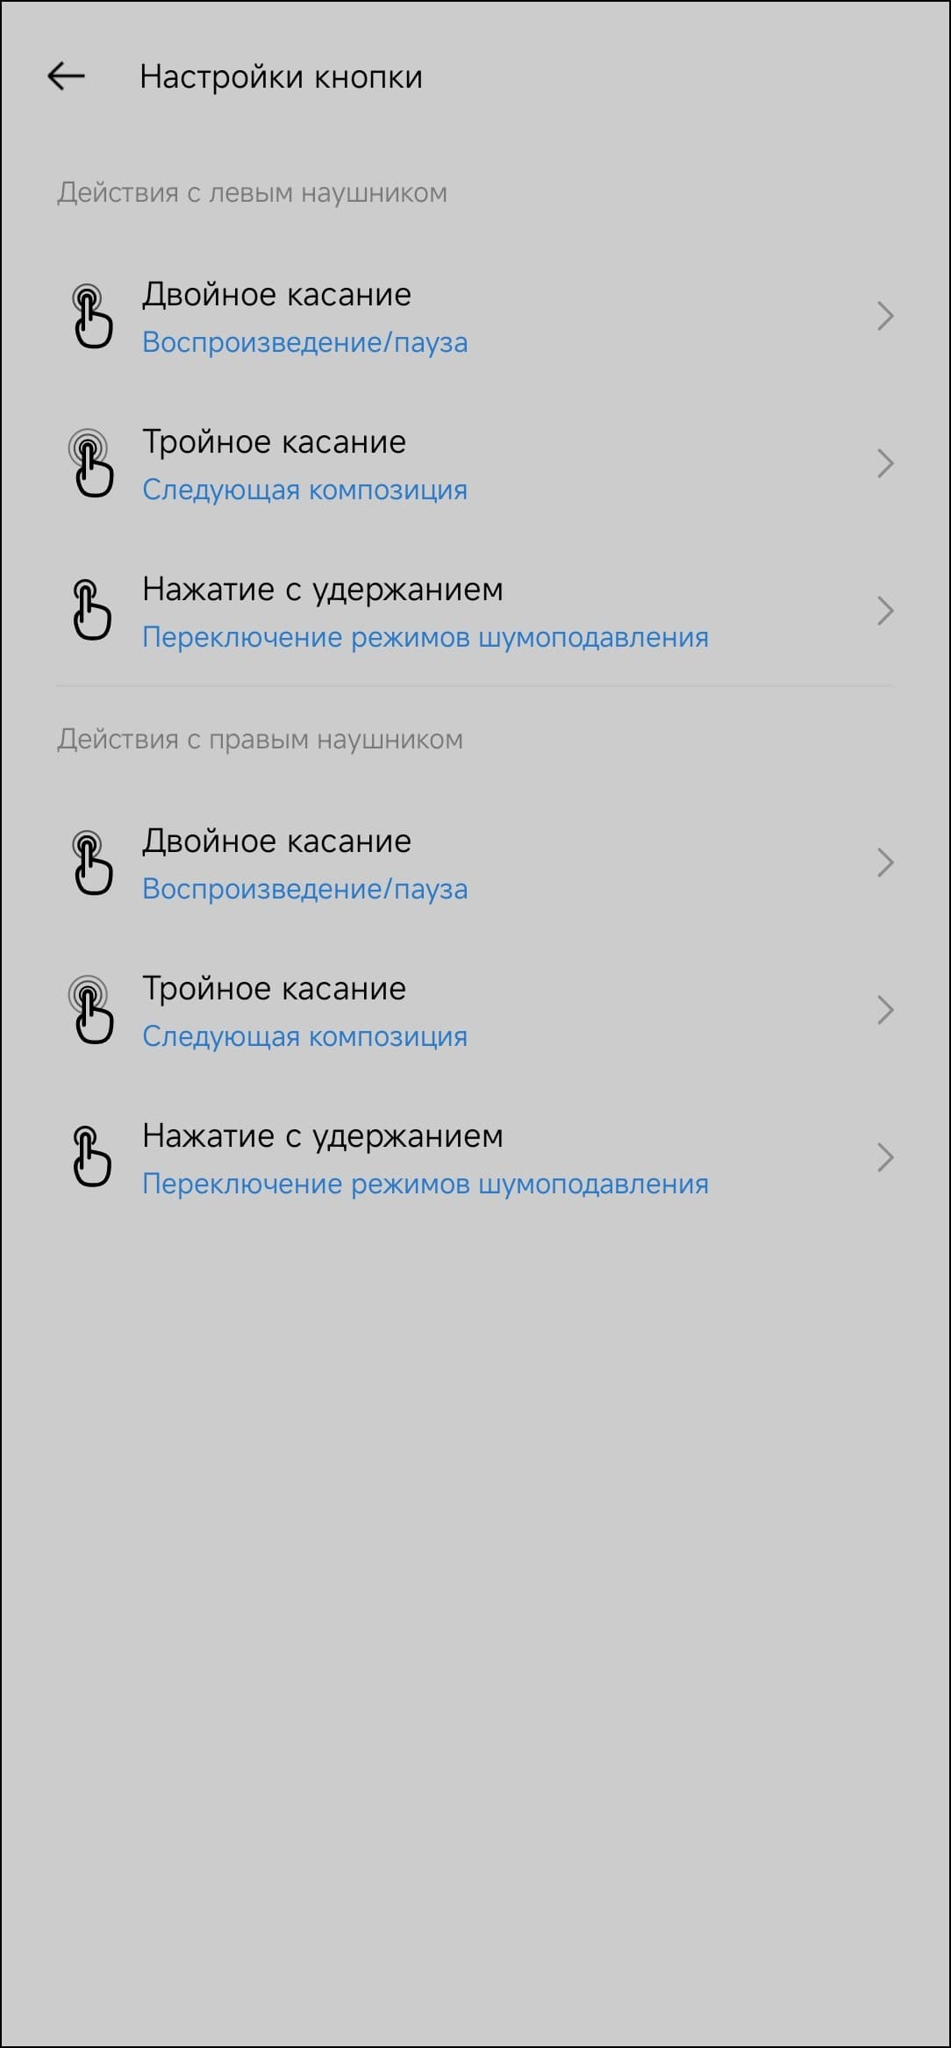
Task: Select left Воспроизведение/пауза link text
Action: point(304,342)
